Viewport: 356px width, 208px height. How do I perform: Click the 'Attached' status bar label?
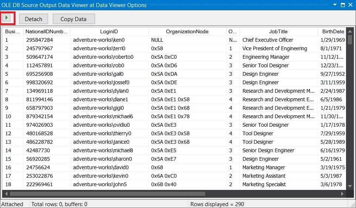(12, 204)
